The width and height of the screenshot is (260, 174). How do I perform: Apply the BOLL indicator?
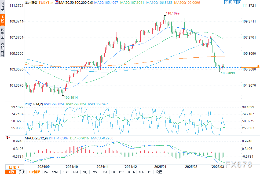(131, 172)
